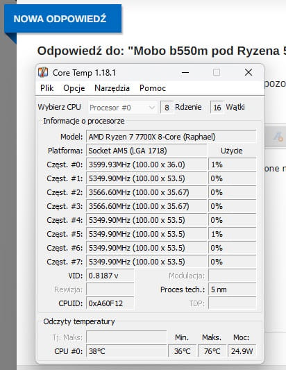
Task: Open the Pomoc menu
Action: click(153, 88)
